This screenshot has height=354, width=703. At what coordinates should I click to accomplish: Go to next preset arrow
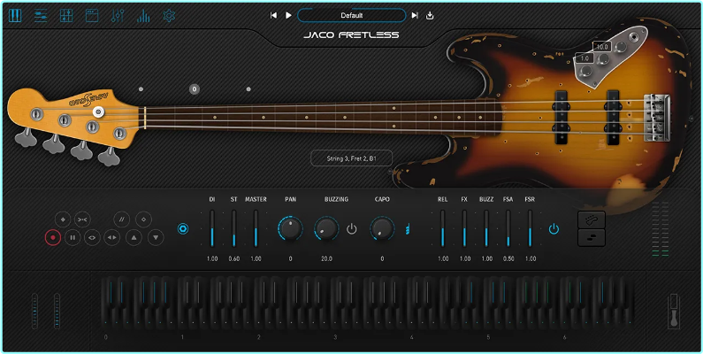click(x=415, y=15)
